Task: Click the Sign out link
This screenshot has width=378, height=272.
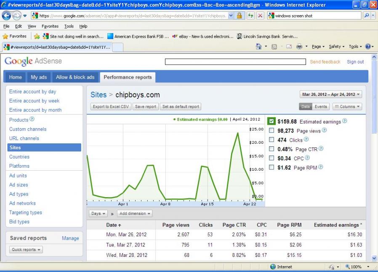Action: click(x=355, y=62)
